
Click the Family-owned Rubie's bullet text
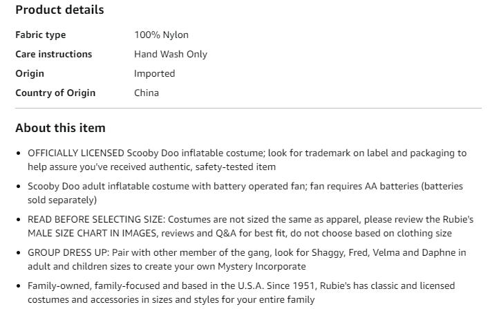(x=241, y=292)
